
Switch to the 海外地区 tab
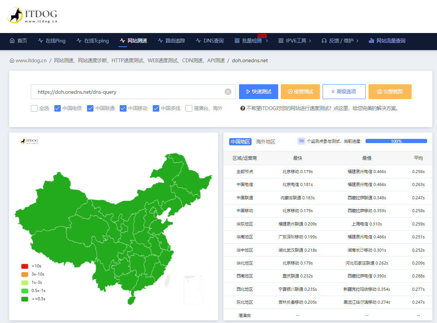265,142
